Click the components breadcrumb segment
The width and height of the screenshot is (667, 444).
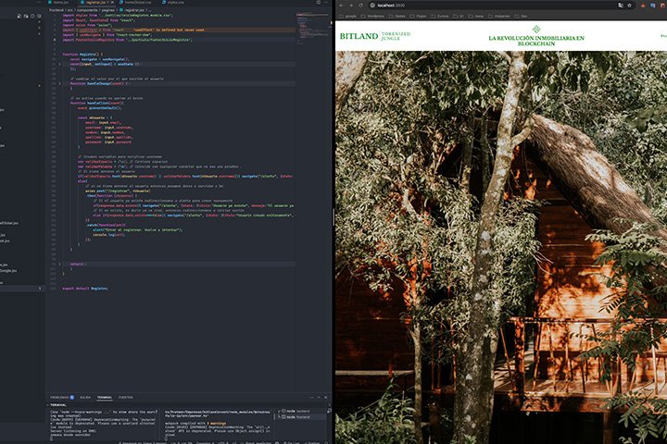[x=87, y=9]
